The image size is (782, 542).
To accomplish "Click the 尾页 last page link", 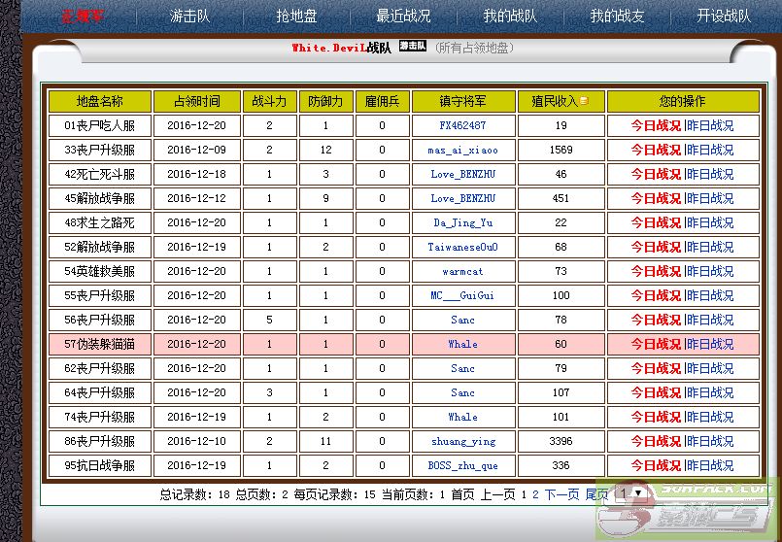I will click(x=596, y=494).
